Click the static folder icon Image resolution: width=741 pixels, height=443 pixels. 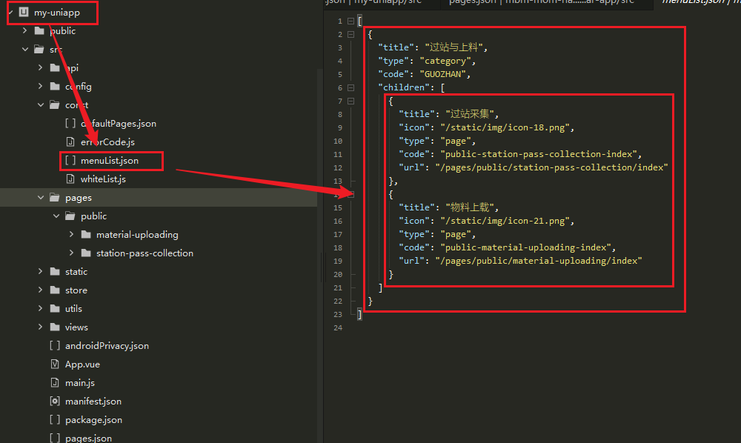pos(55,272)
